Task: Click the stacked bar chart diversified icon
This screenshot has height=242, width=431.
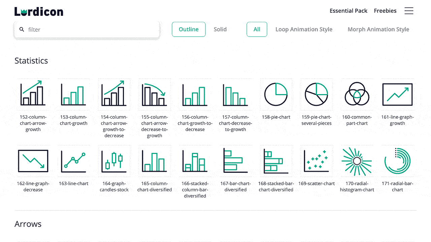Action: [276, 161]
